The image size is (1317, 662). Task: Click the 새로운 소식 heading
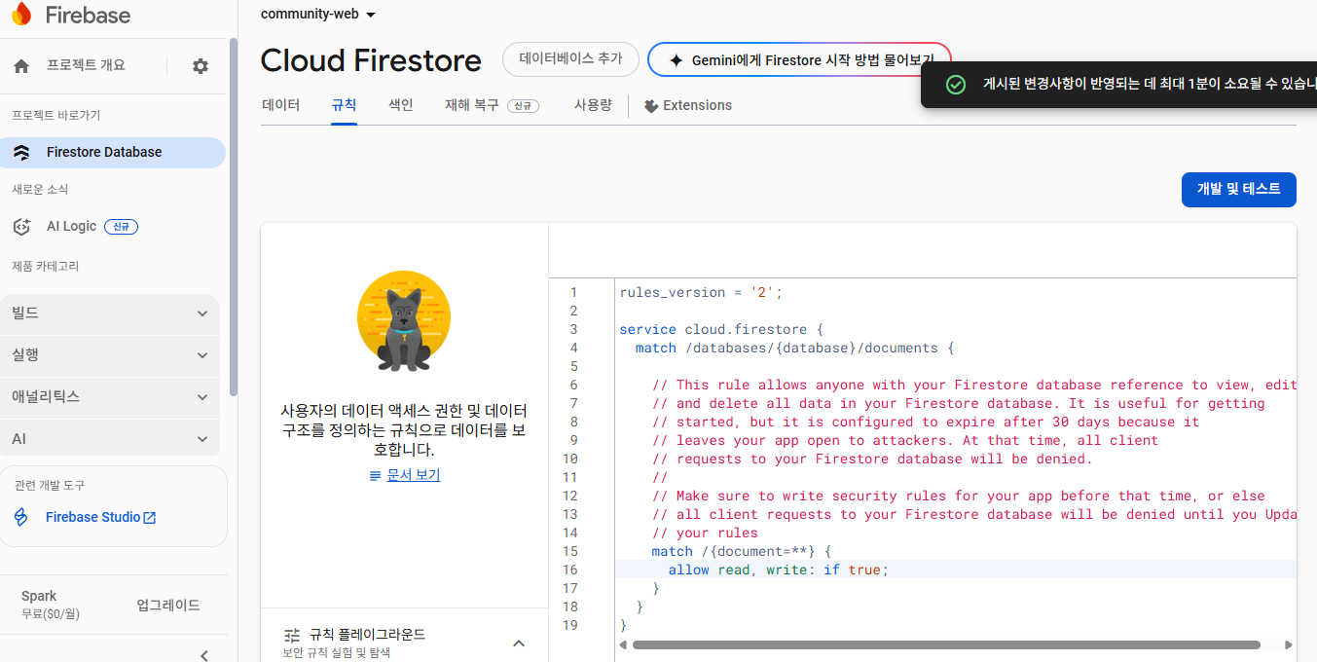point(40,189)
